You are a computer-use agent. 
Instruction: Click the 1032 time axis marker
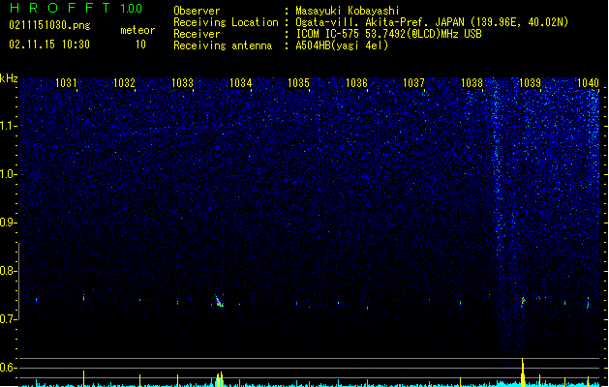[x=124, y=83]
